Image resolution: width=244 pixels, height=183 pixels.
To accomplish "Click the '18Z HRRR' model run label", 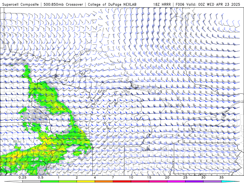I will [x=162, y=4].
